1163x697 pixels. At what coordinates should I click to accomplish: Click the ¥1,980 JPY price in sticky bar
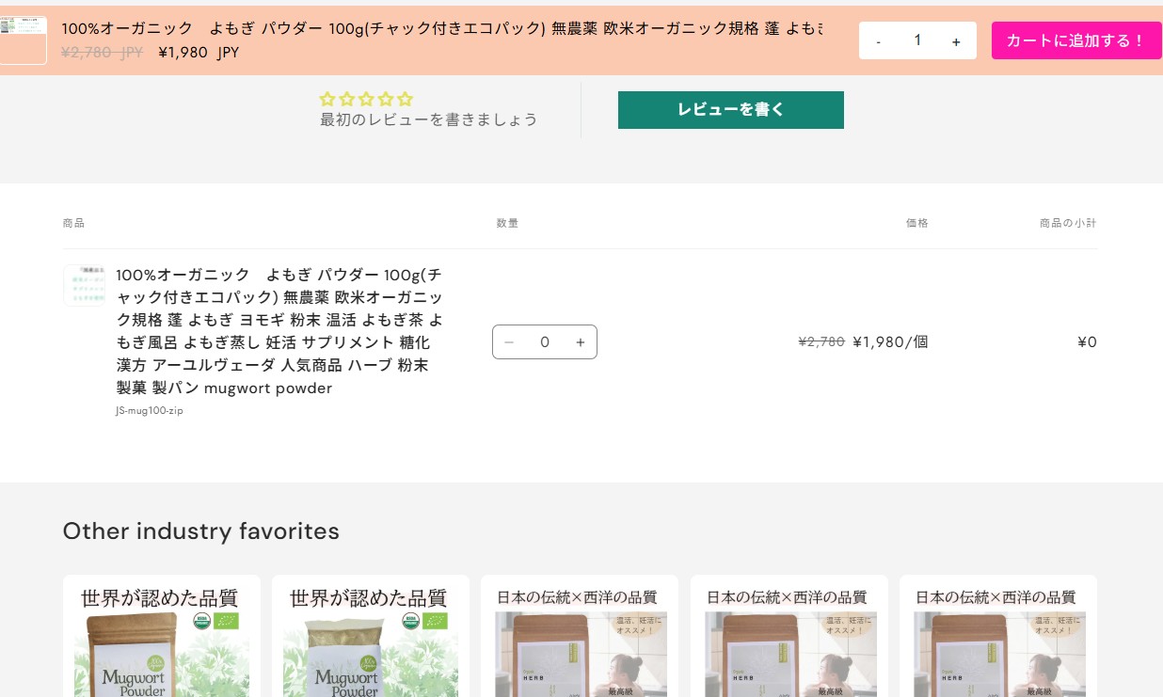(199, 53)
